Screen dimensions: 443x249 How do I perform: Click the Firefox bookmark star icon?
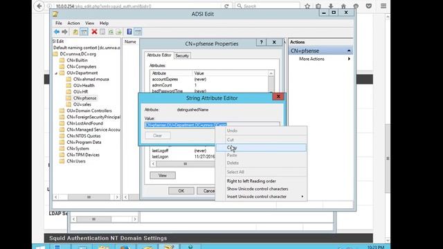tap(307, 6)
